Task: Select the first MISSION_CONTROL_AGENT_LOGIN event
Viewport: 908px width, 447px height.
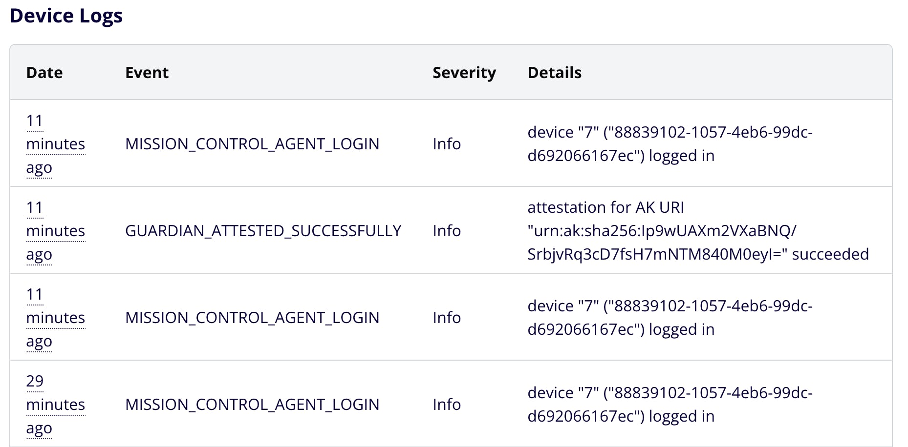Action: [252, 144]
